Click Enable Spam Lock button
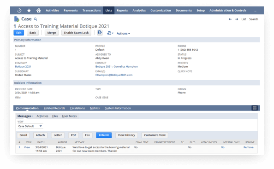This screenshot has width=274, height=169. coord(76,33)
